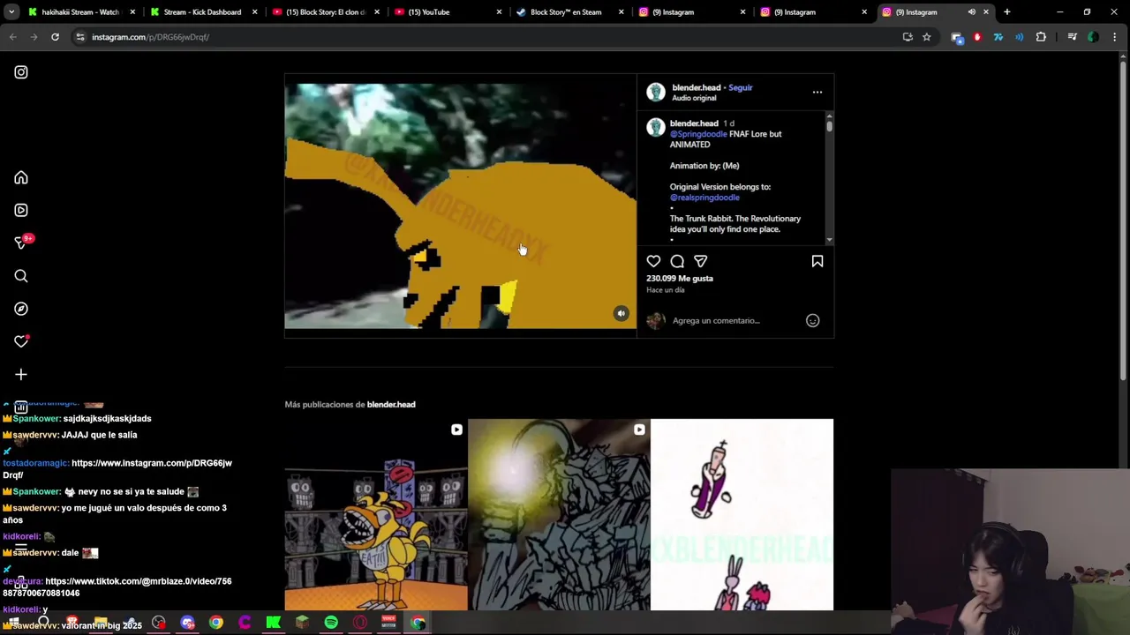Open the media control toolbar icon

[1073, 37]
